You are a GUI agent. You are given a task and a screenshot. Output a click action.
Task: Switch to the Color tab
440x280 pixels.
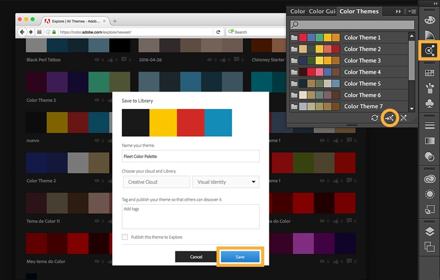pos(297,12)
